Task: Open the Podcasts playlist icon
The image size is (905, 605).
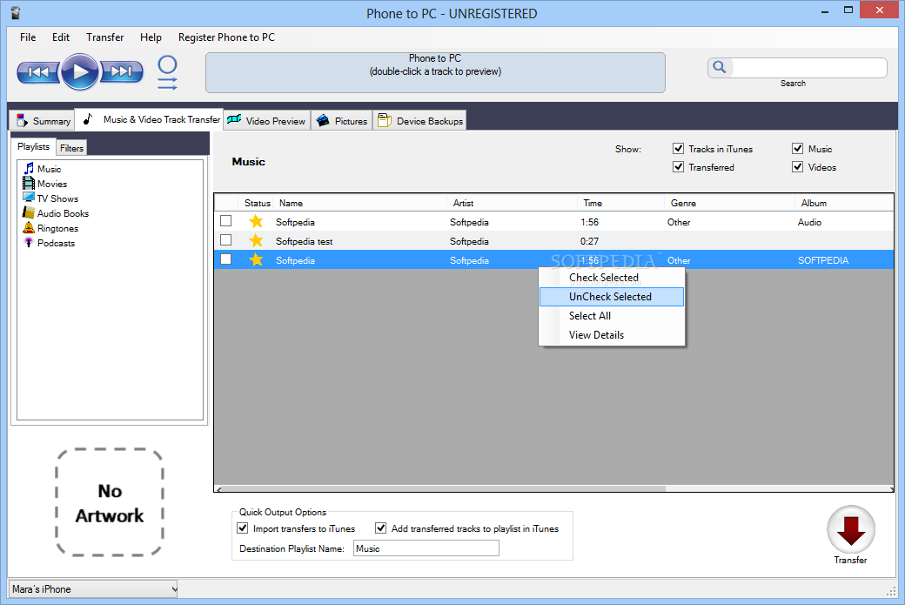Action: [28, 243]
